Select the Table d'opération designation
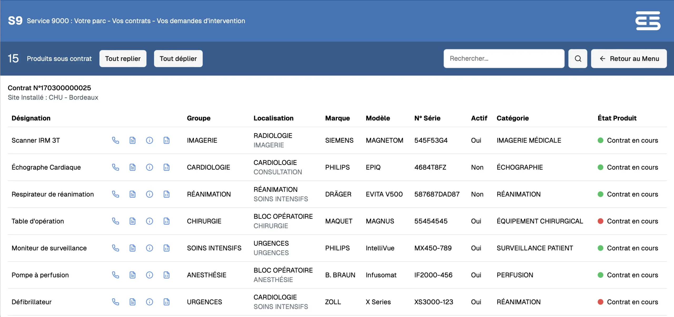674x317 pixels. (38, 221)
